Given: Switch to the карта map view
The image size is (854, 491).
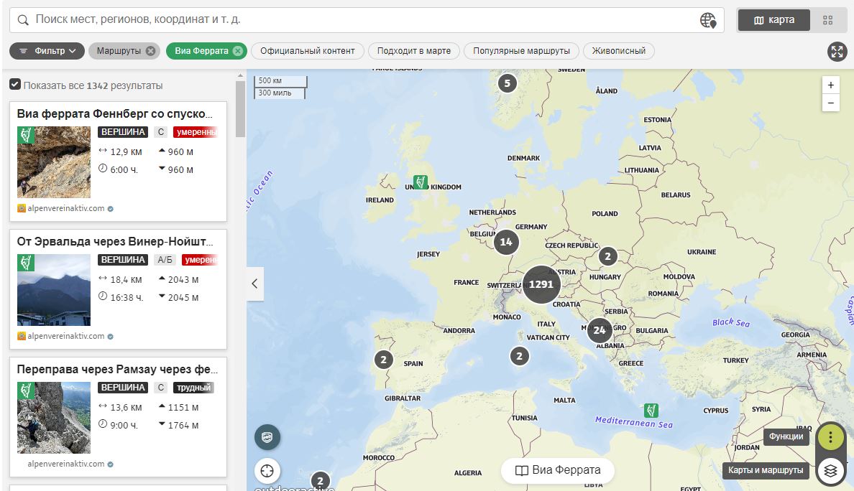Looking at the screenshot, I should click(774, 20).
